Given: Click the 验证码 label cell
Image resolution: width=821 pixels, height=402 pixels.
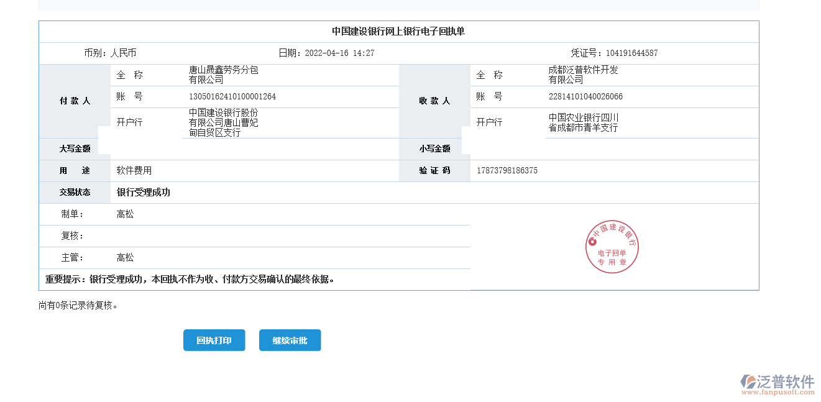Looking at the screenshot, I should [434, 170].
